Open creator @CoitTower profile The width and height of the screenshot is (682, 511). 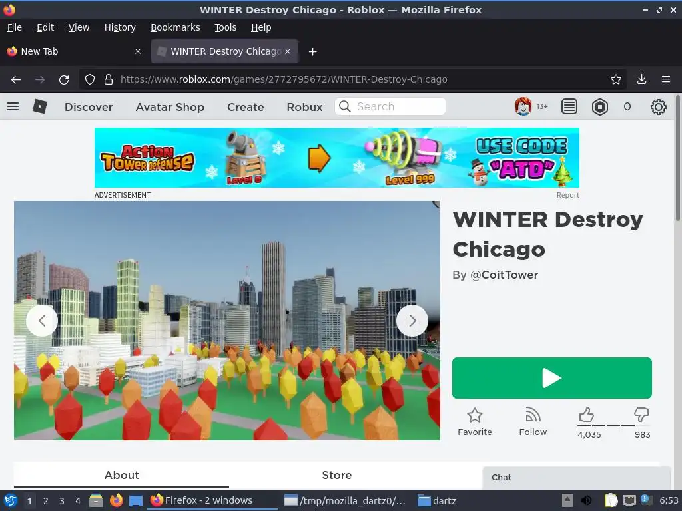[504, 275]
